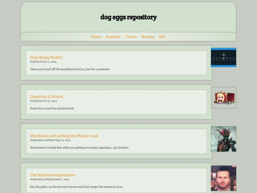Click the Warframe character artwork thumbnail

224,139
